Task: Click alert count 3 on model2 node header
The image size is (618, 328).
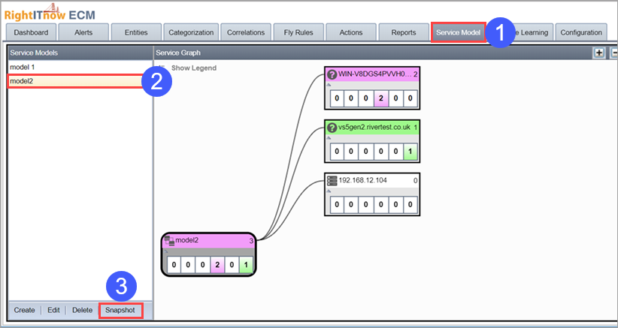Action: (251, 241)
